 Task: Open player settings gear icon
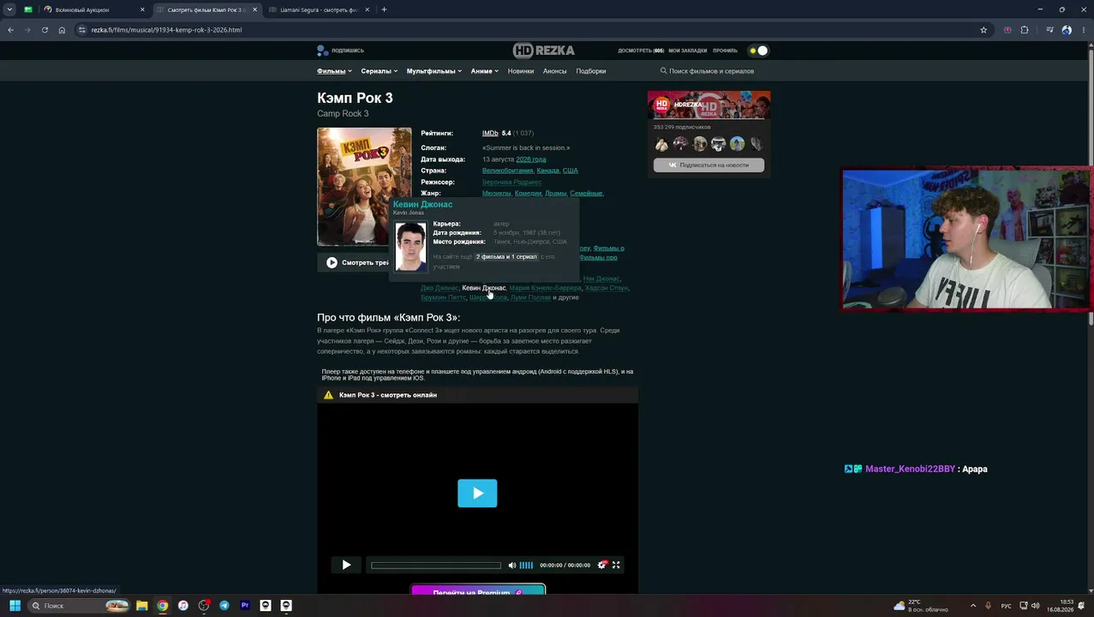(x=602, y=565)
